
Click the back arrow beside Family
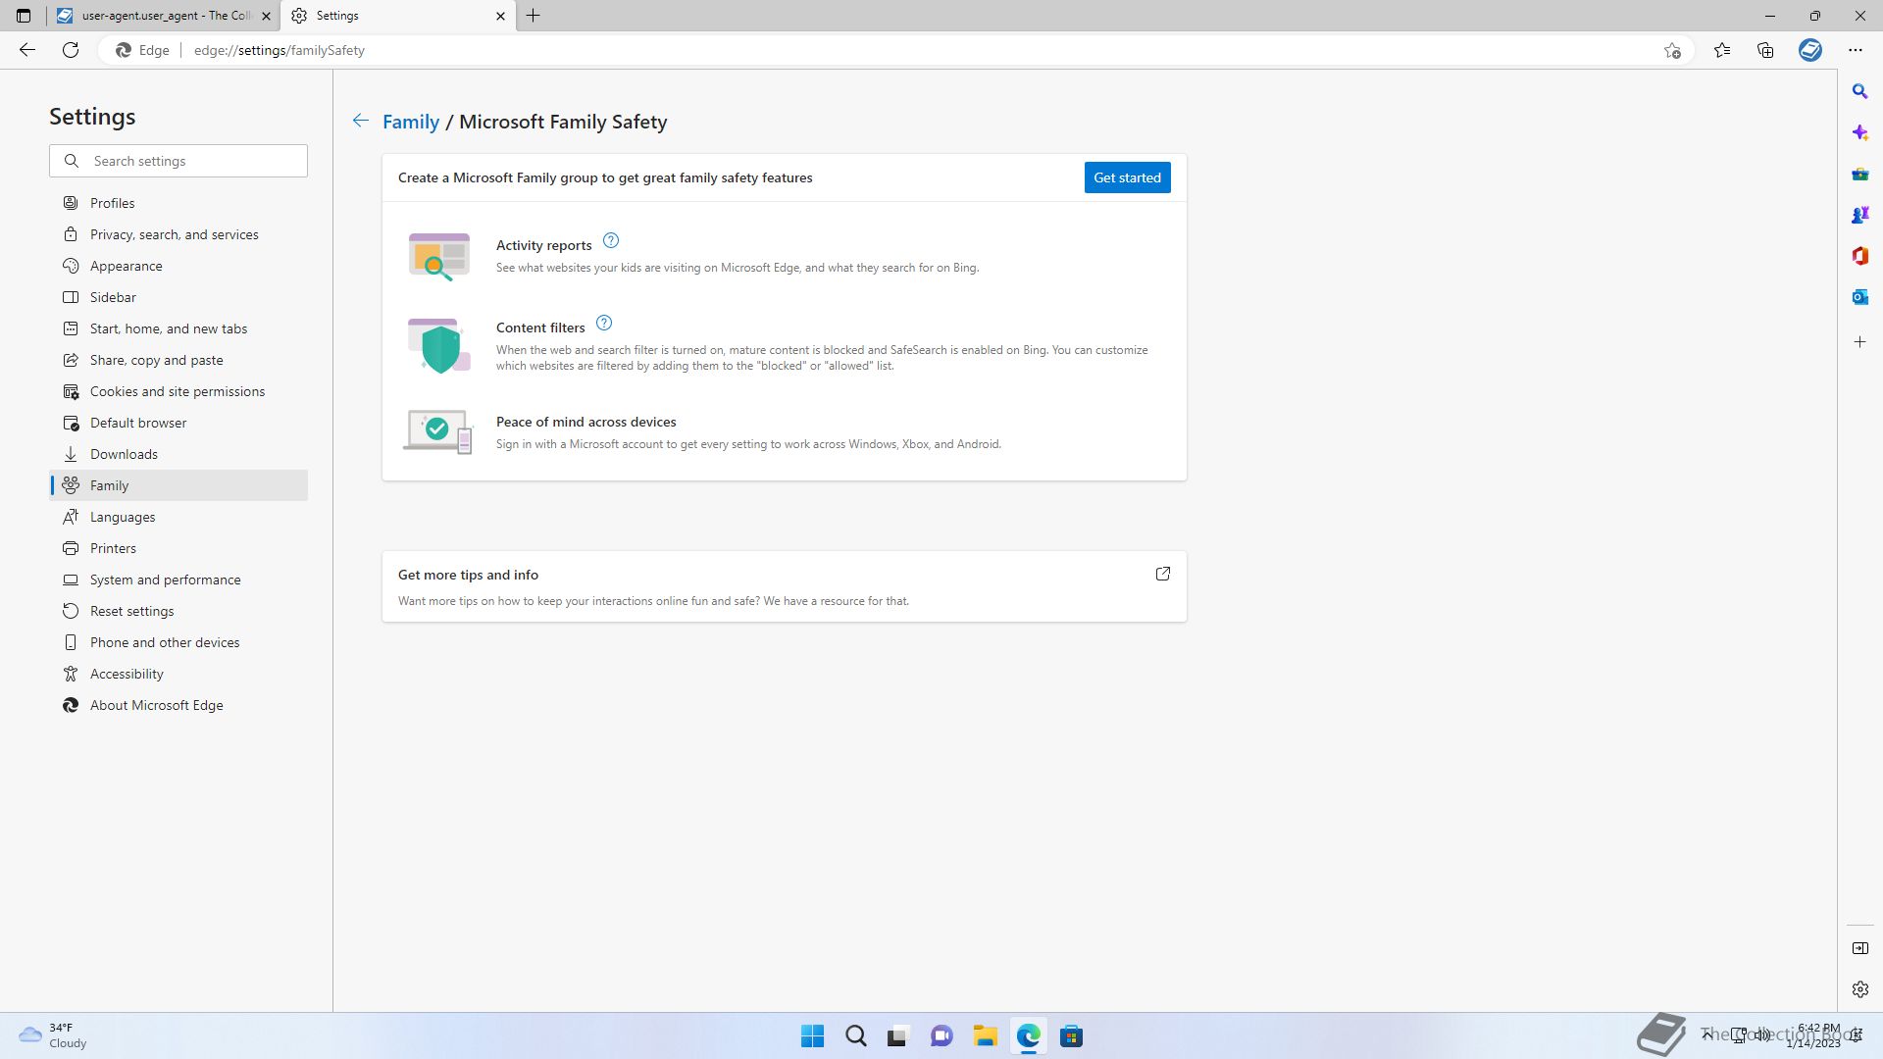[x=361, y=121]
